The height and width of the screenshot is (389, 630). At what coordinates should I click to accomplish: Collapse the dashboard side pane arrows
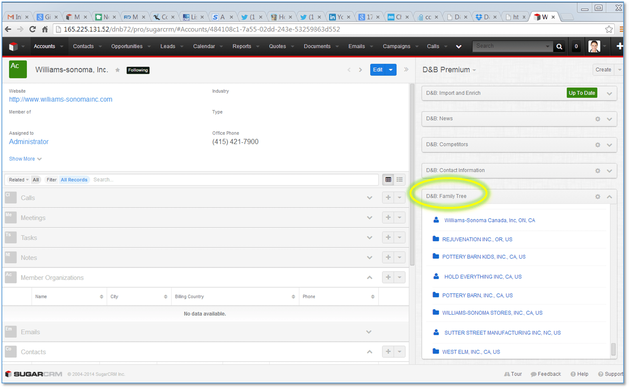coord(406,69)
